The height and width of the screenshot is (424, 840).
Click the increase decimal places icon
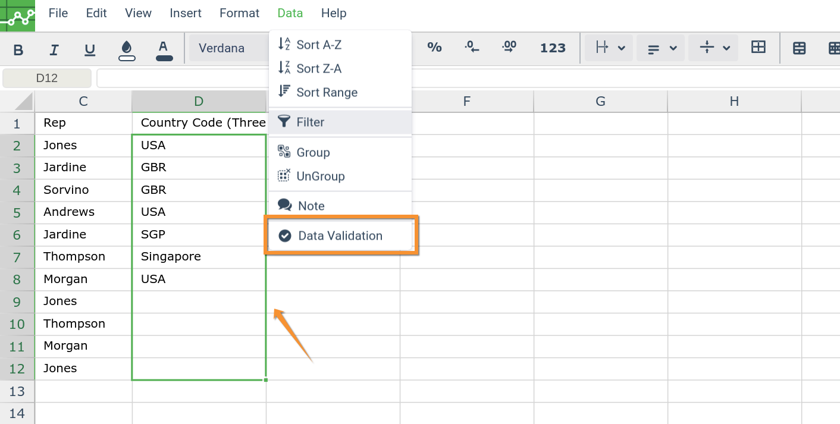(x=509, y=48)
